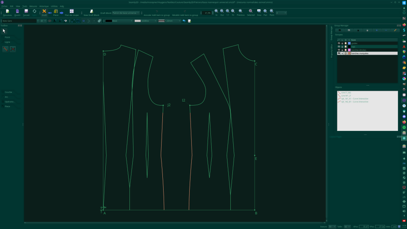This screenshot has height=229, width=407.
Task: Click lock all groups padlock button
Action: coord(358,31)
